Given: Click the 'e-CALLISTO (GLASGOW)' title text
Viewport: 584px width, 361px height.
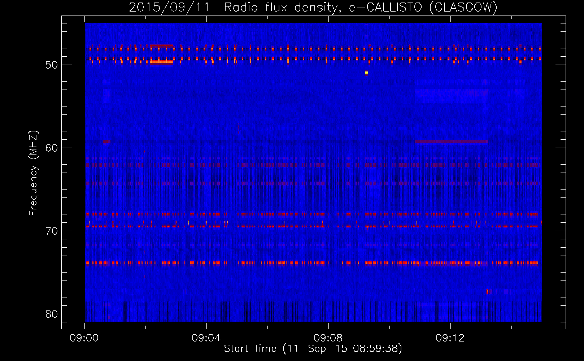Looking at the screenshot, I should point(423,7).
